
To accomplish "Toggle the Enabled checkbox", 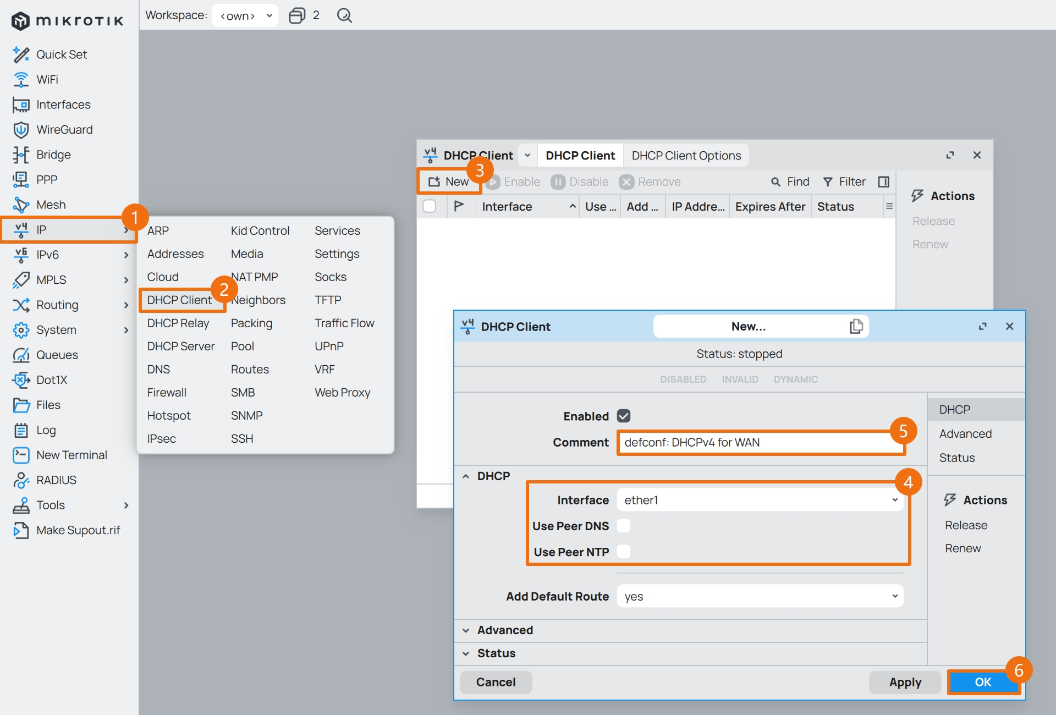I will pyautogui.click(x=624, y=416).
